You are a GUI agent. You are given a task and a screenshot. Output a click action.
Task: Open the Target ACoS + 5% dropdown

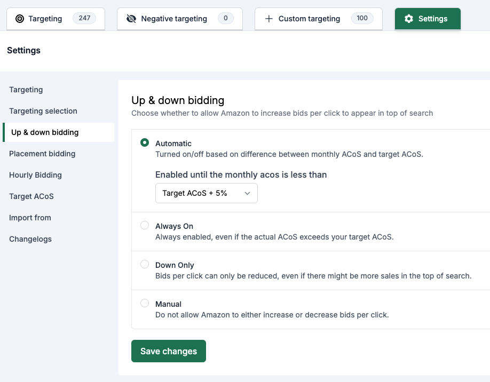tap(206, 193)
